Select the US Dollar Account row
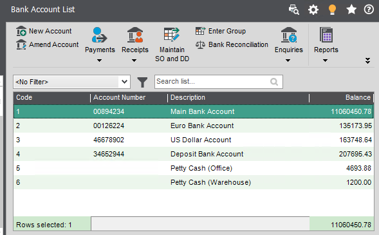379x235 pixels. click(194, 140)
